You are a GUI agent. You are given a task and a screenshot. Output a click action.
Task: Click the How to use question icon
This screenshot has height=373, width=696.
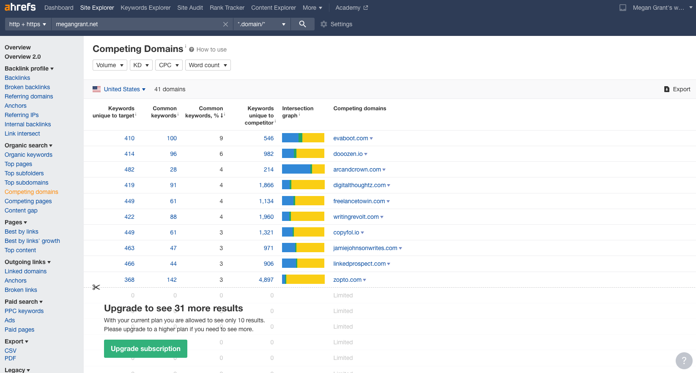192,49
